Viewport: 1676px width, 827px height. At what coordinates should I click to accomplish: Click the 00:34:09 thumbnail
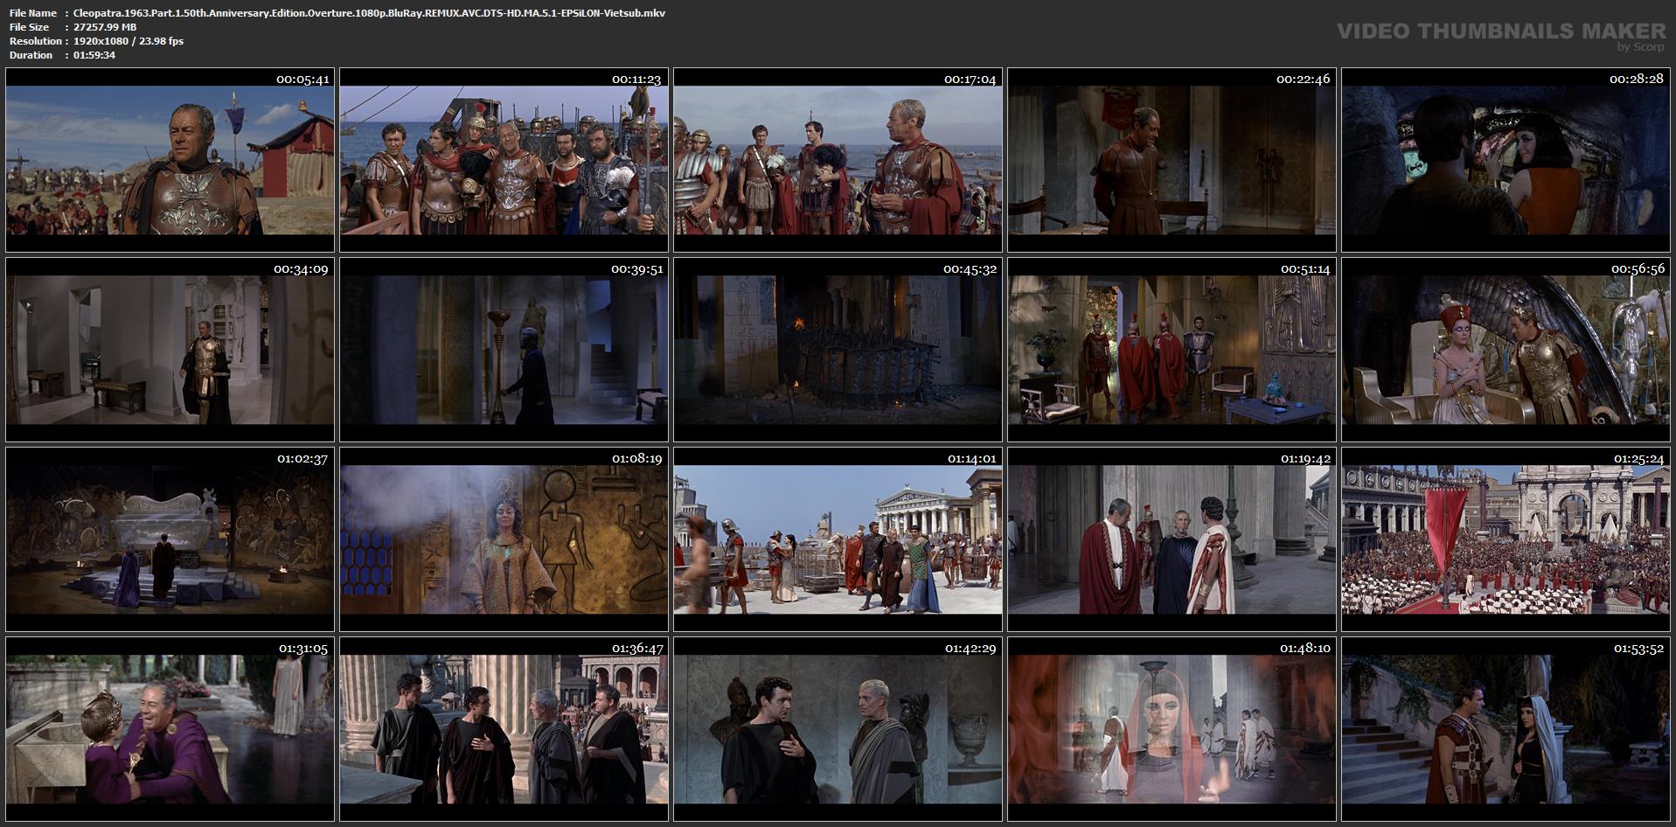coord(170,350)
